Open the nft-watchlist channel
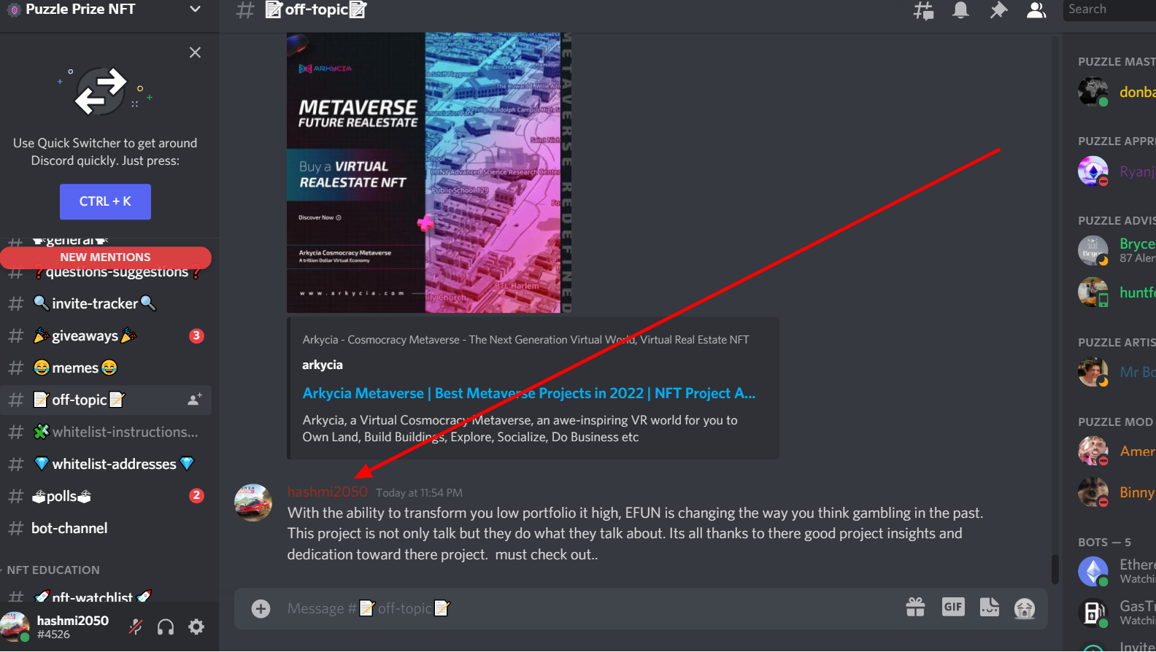 click(106, 597)
